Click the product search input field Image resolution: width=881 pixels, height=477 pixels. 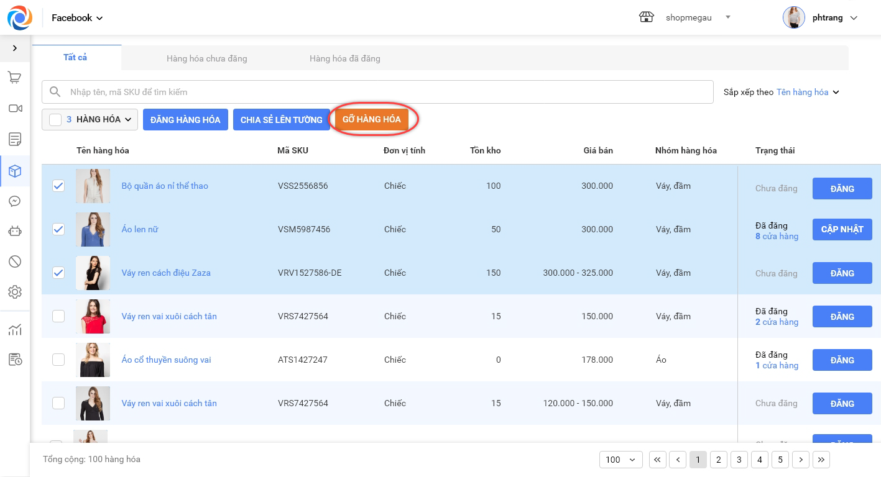pyautogui.click(x=385, y=92)
